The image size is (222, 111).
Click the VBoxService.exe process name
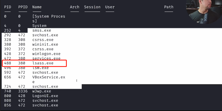(48, 77)
